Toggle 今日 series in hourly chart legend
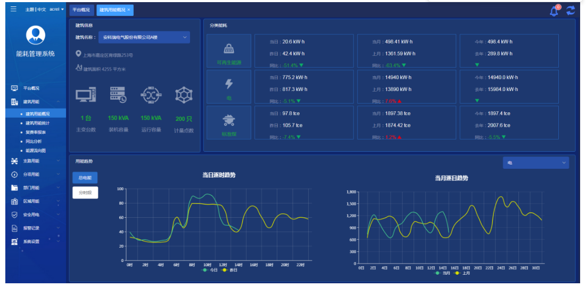 pos(210,270)
